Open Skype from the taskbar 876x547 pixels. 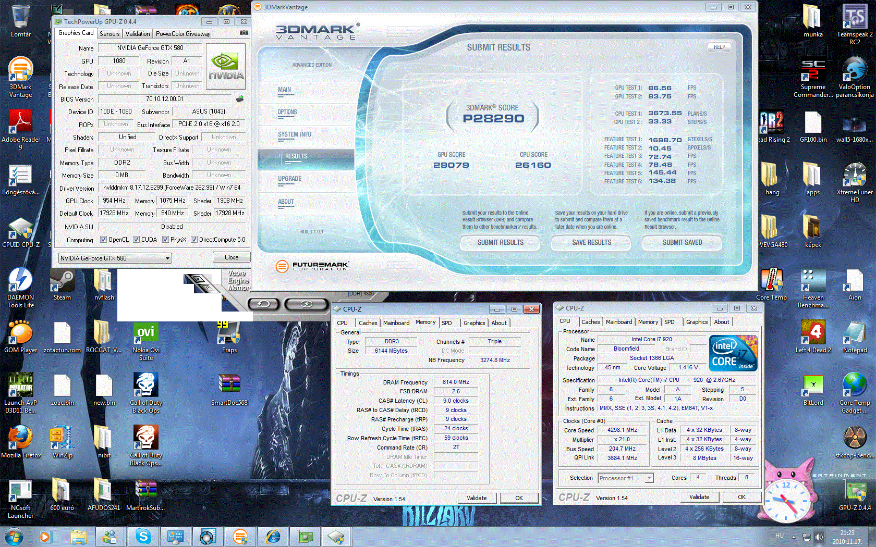(x=143, y=537)
